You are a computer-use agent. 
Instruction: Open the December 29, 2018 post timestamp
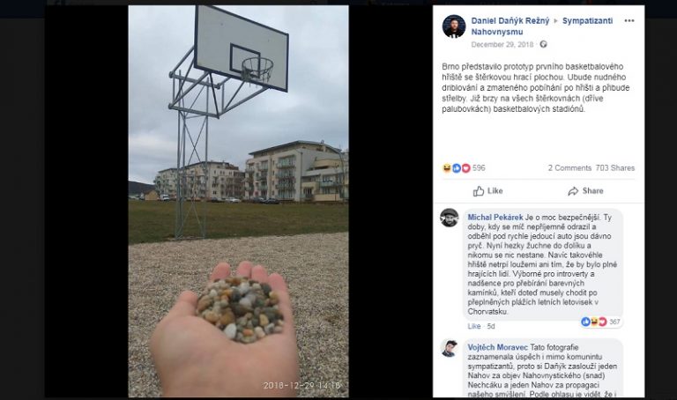tap(502, 44)
